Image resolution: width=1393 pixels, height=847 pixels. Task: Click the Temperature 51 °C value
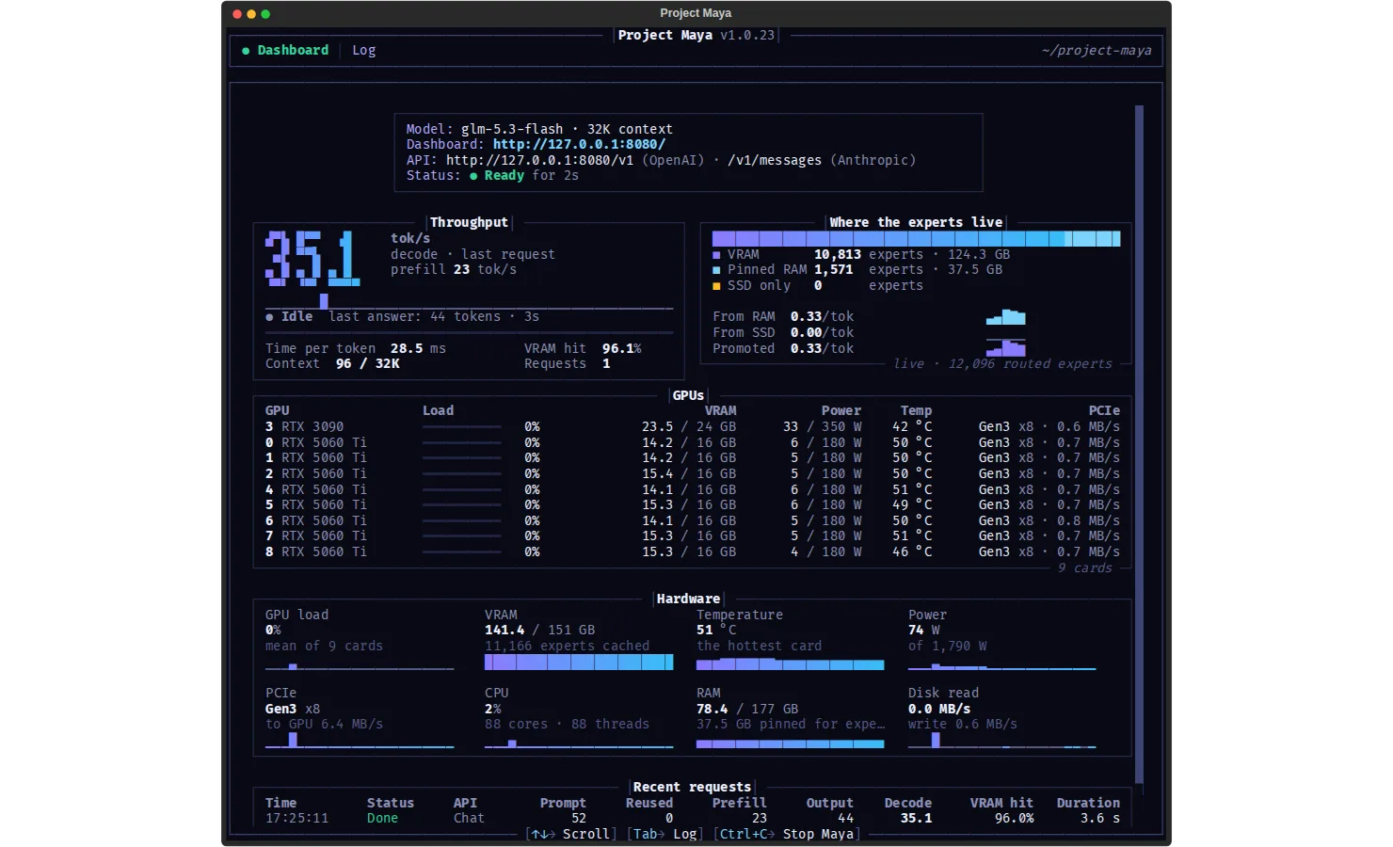click(716, 630)
